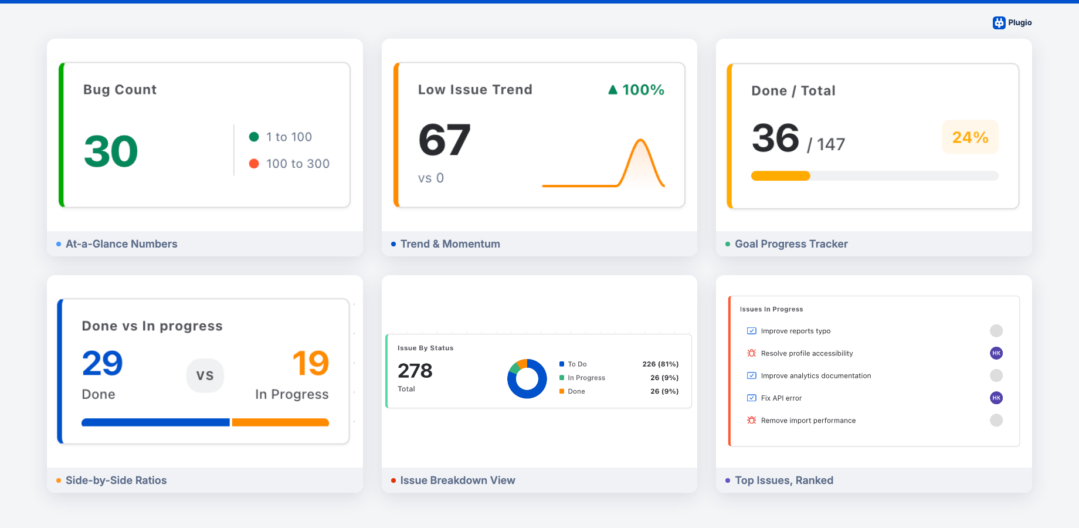Click the In Progress legend label in Issue By Status
1079x528 pixels.
click(x=586, y=378)
